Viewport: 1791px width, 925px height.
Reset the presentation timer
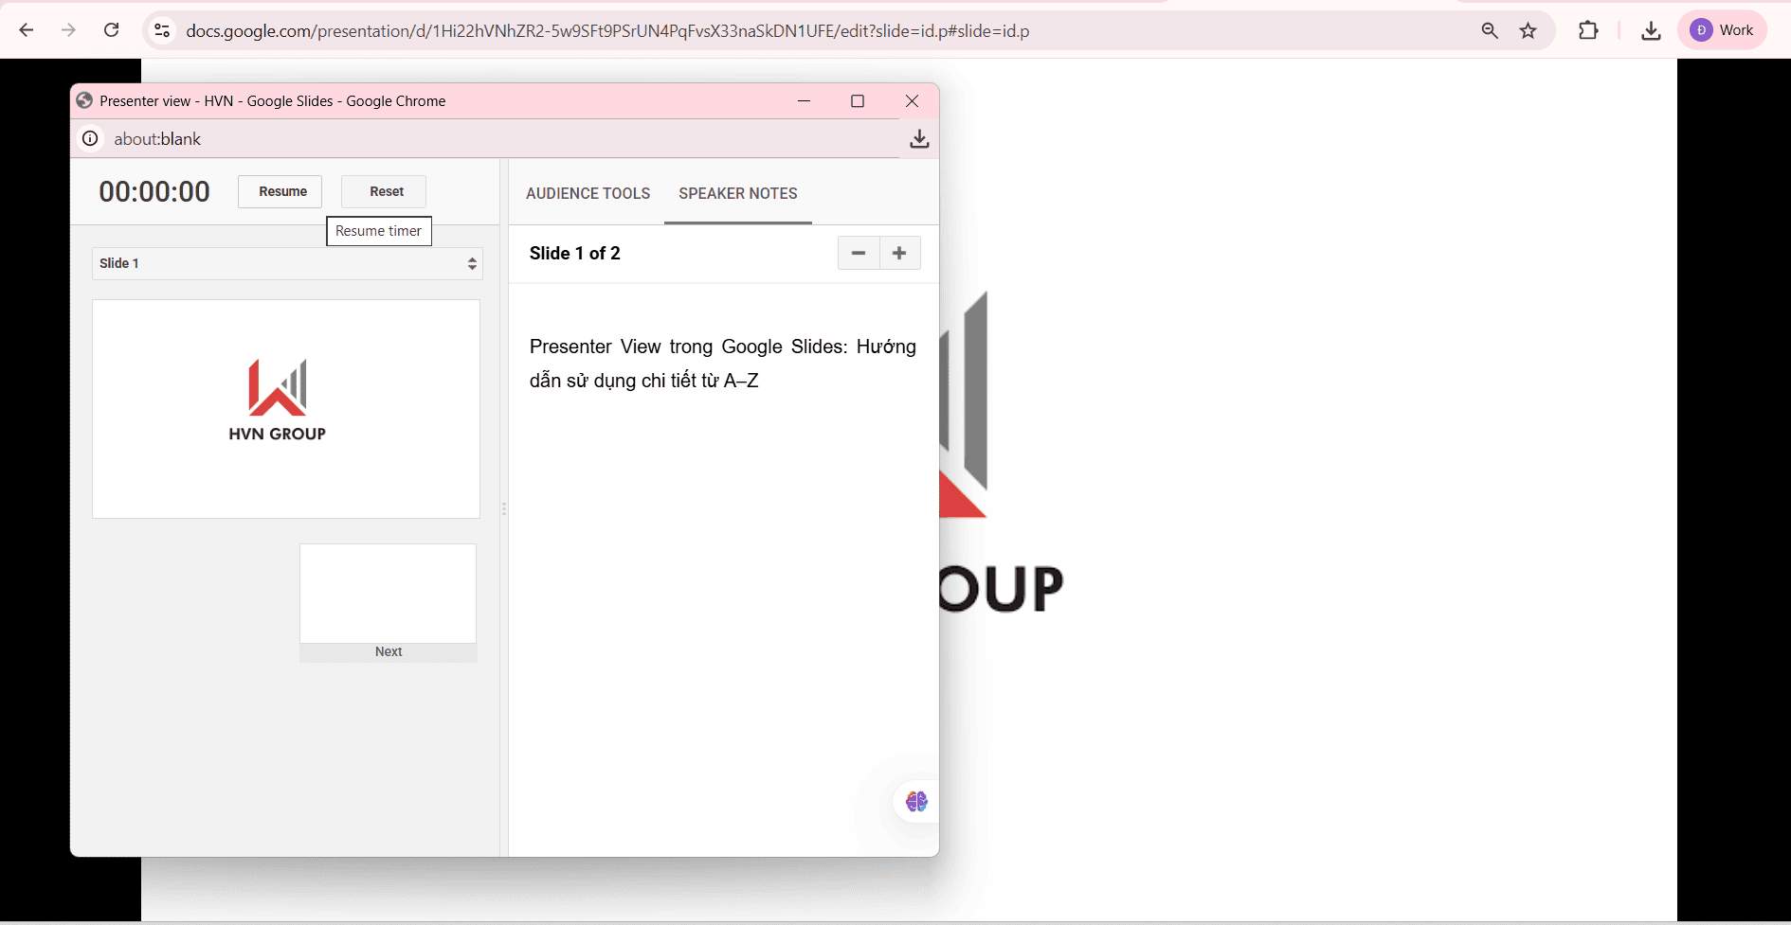383,191
